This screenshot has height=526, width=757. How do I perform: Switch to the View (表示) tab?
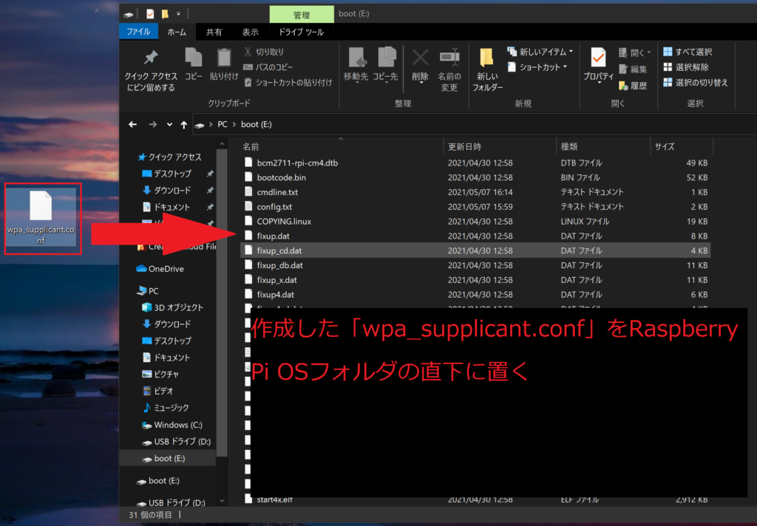click(250, 32)
